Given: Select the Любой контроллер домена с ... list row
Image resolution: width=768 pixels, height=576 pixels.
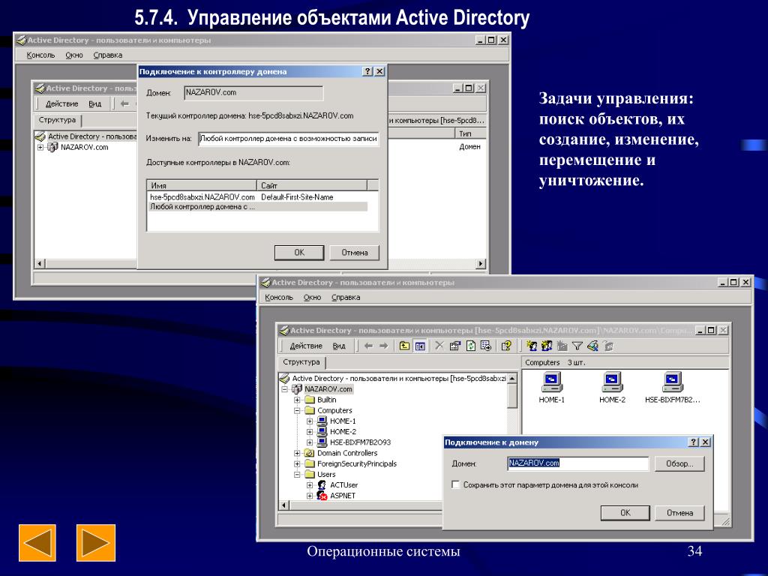Looking at the screenshot, I should (258, 207).
